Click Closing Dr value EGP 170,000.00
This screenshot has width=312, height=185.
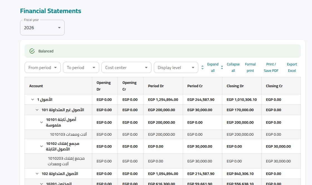(240, 110)
